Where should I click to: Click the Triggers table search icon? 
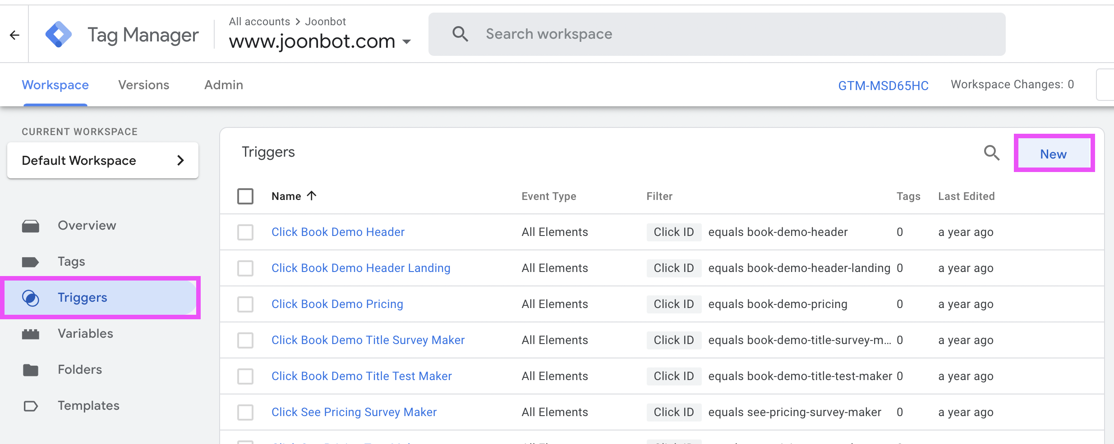pyautogui.click(x=991, y=153)
